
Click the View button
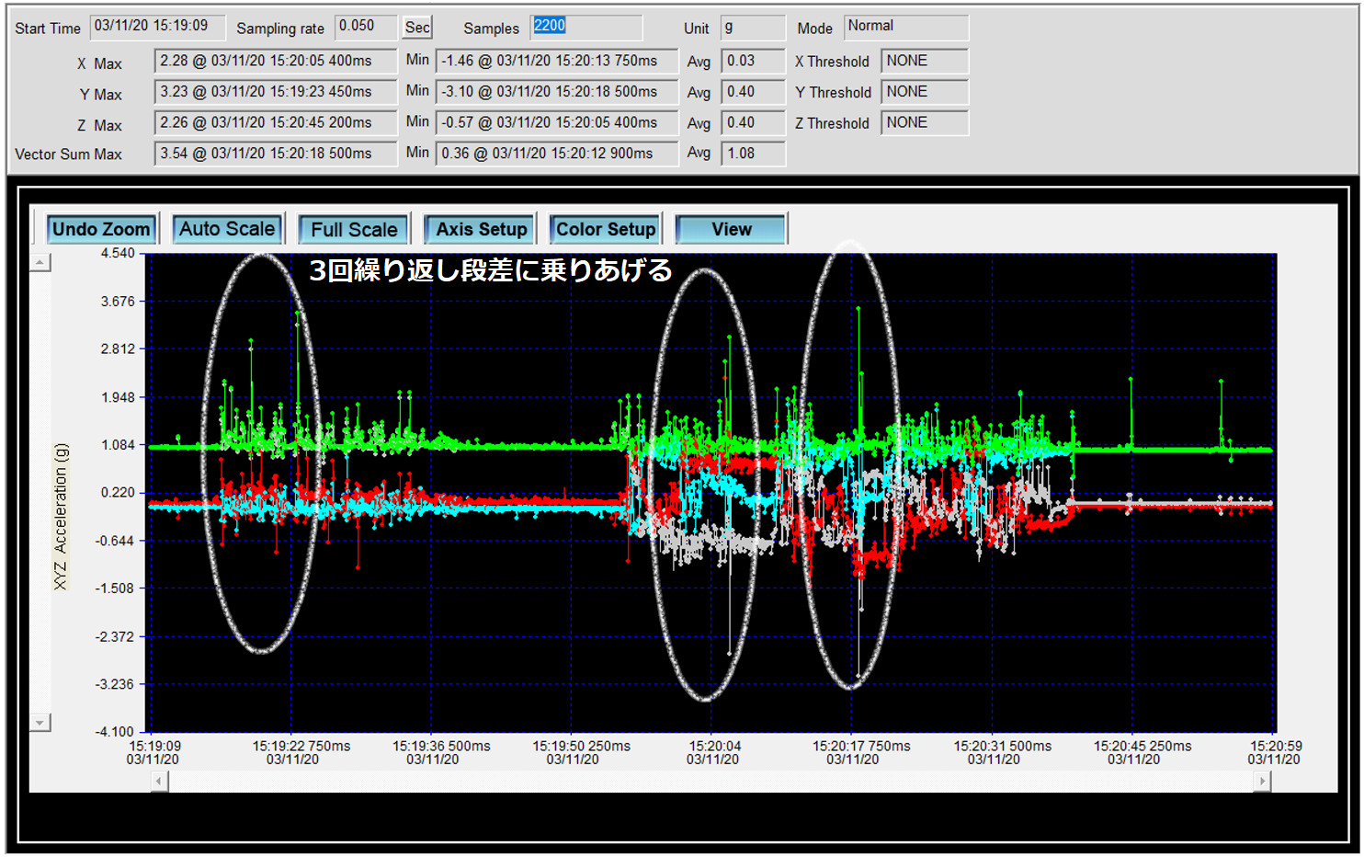(731, 229)
